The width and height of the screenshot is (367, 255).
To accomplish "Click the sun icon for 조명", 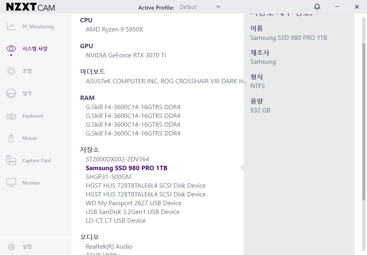I will (x=11, y=71).
